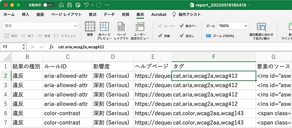This screenshot has width=292, height=128.
Task: Open the データ ribbon tab
Action: point(109,14)
